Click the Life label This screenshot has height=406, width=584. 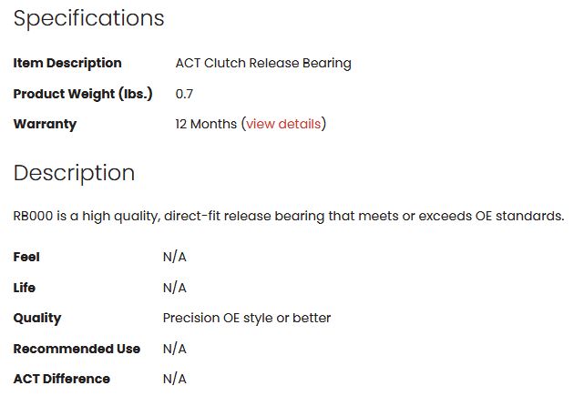pos(25,288)
